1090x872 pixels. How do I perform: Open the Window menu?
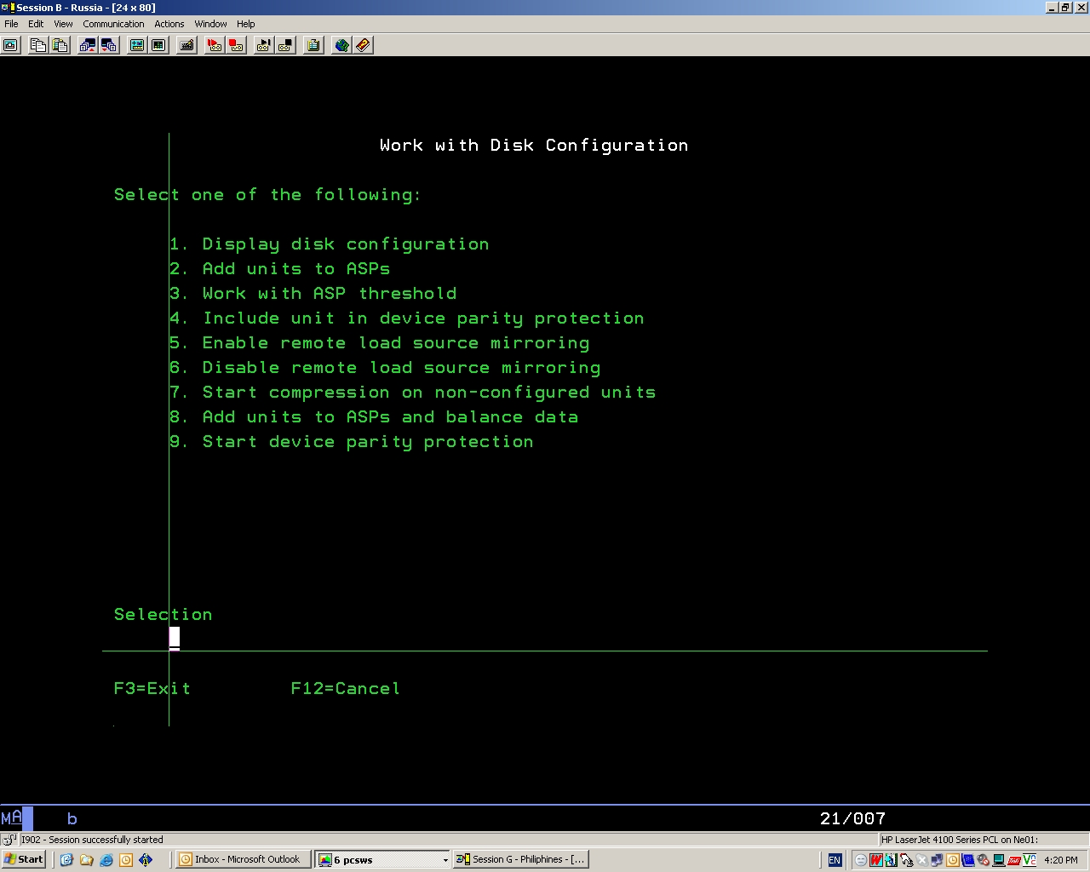pos(210,24)
